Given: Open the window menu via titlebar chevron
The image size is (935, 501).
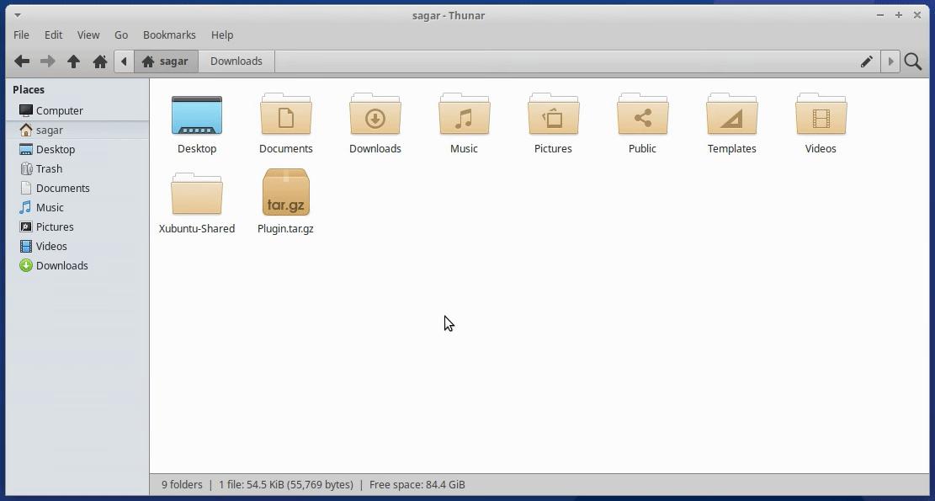Looking at the screenshot, I should pyautogui.click(x=17, y=15).
